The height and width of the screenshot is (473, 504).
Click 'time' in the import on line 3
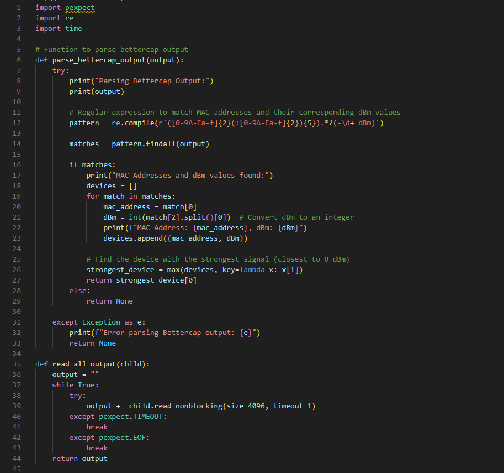coord(73,29)
